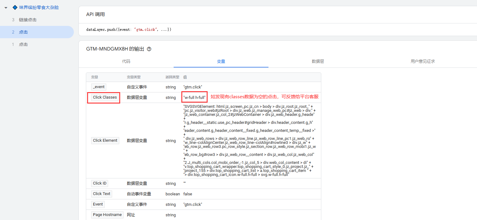The width and height of the screenshot is (477, 220).
Task: Click the help icon next to GTM-MNDGMX8H 的输出
Action: pos(149,49)
